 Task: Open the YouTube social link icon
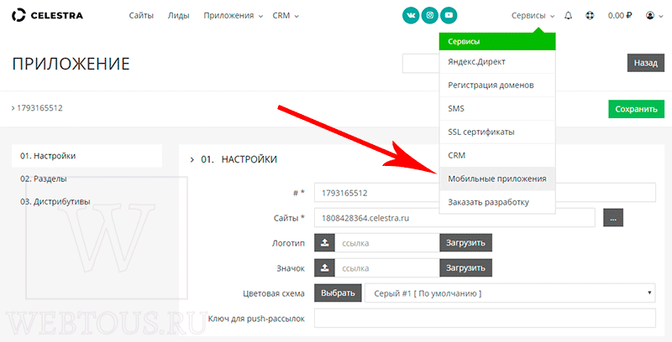point(449,15)
